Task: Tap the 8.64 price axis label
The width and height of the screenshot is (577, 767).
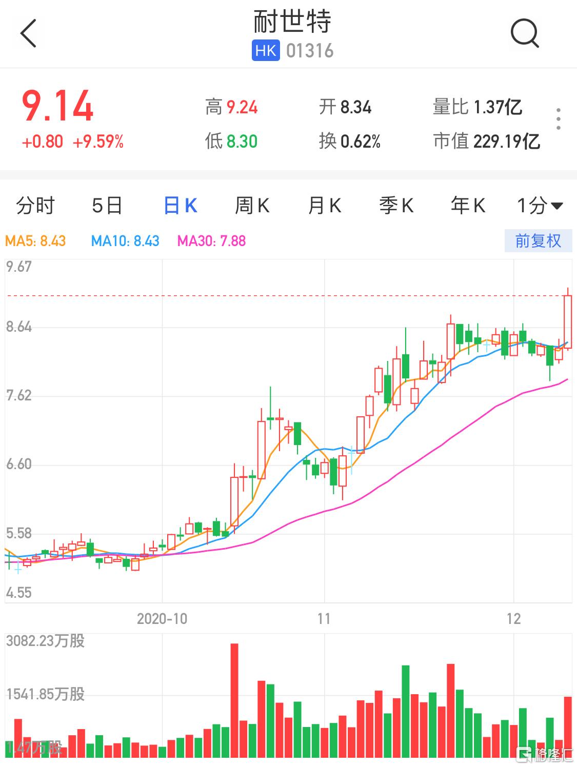Action: click(18, 327)
